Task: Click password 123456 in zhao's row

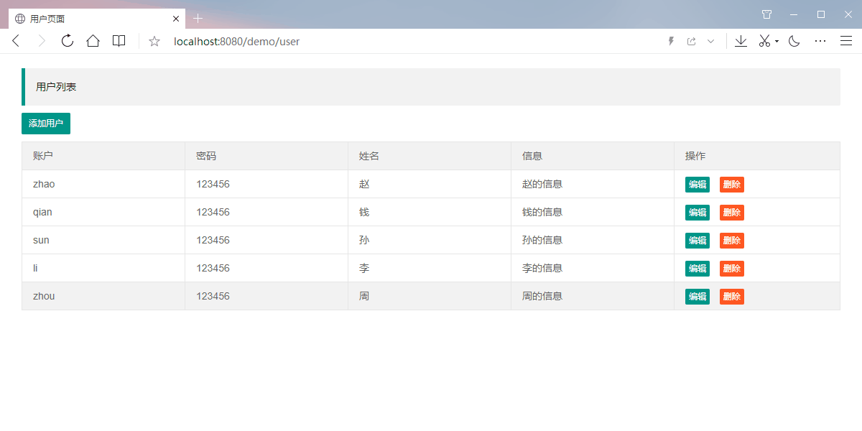Action: click(x=213, y=184)
